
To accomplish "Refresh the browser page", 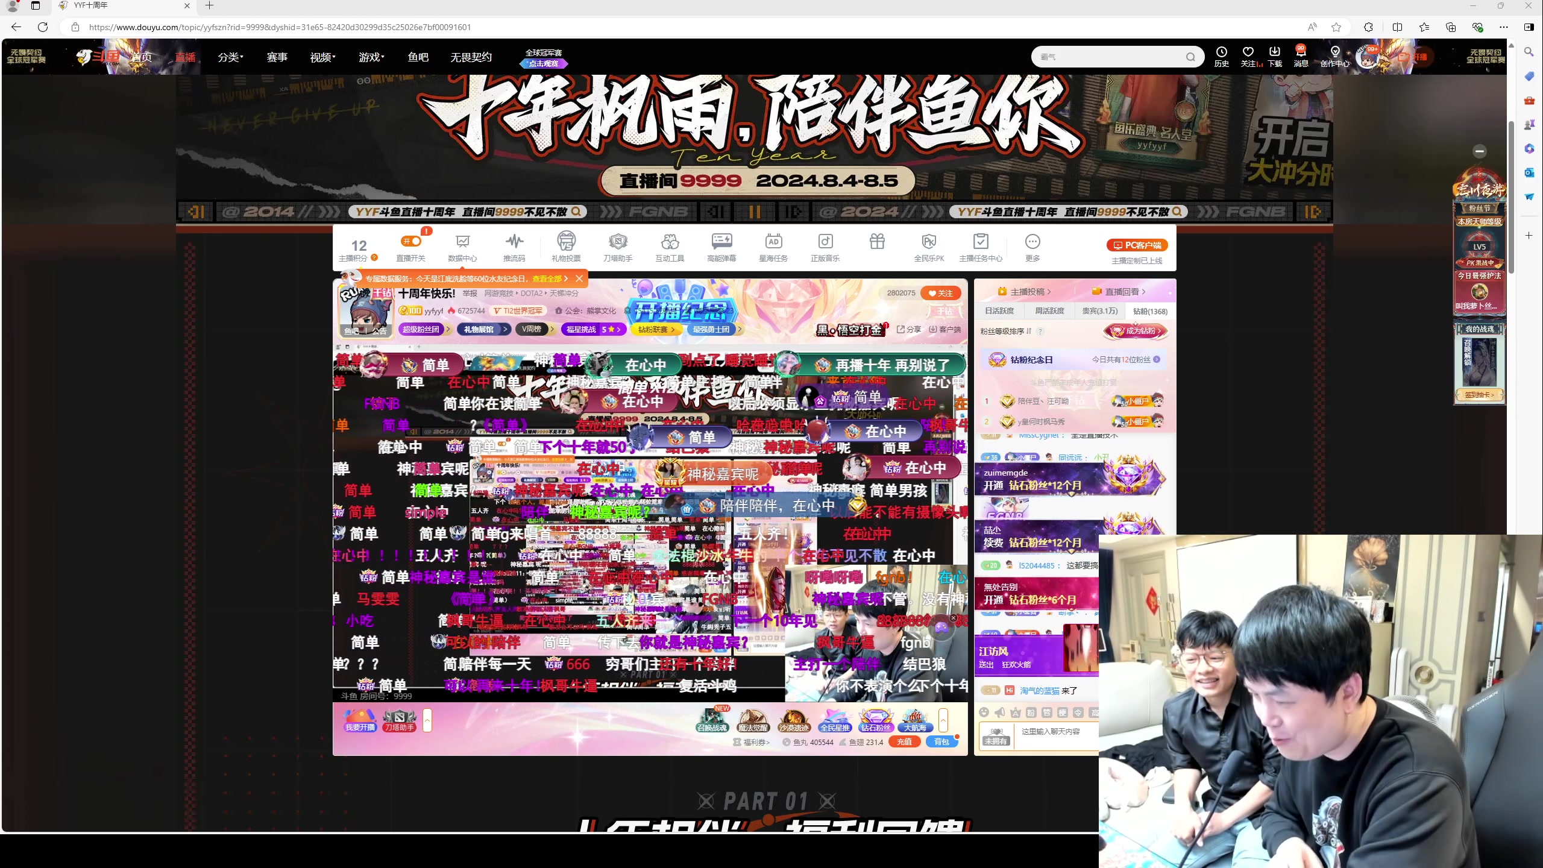I will pyautogui.click(x=43, y=27).
